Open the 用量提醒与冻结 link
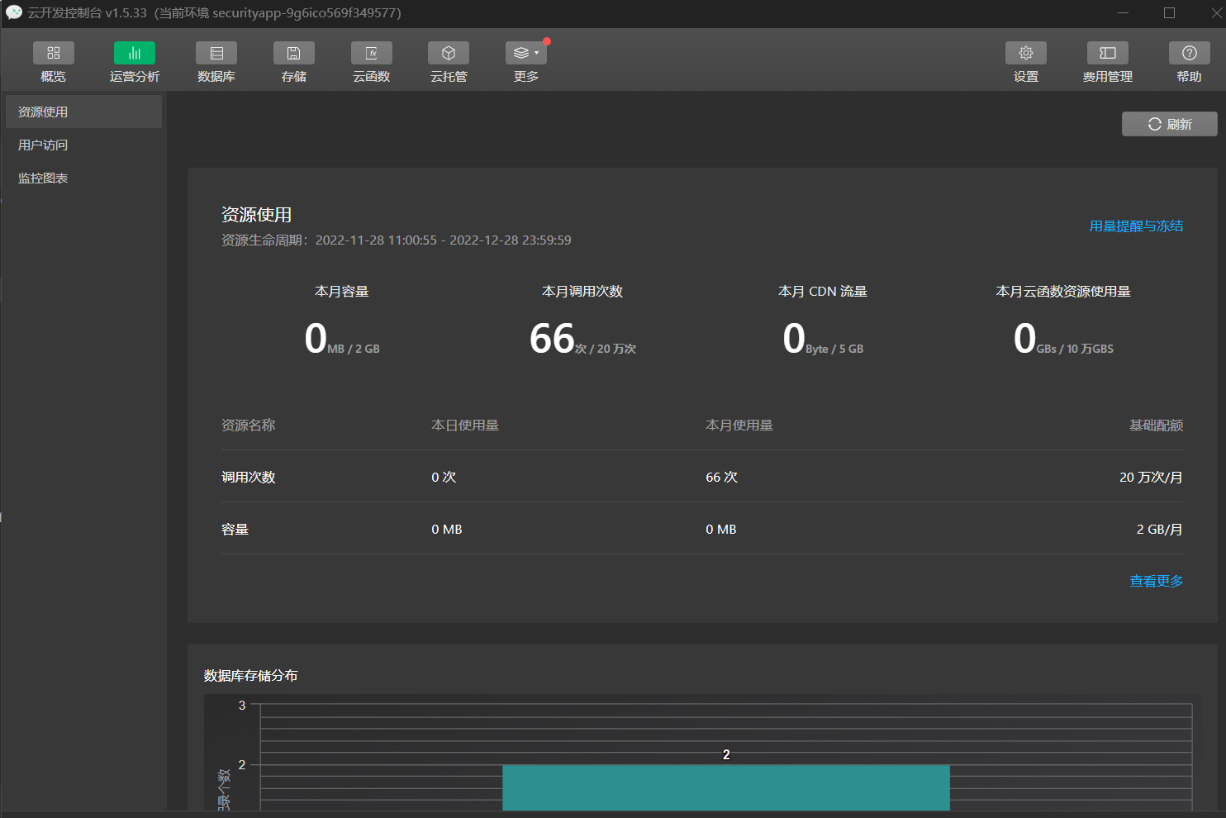 1136,226
